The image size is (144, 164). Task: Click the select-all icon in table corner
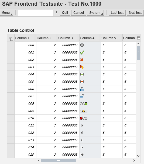(x=11, y=39)
